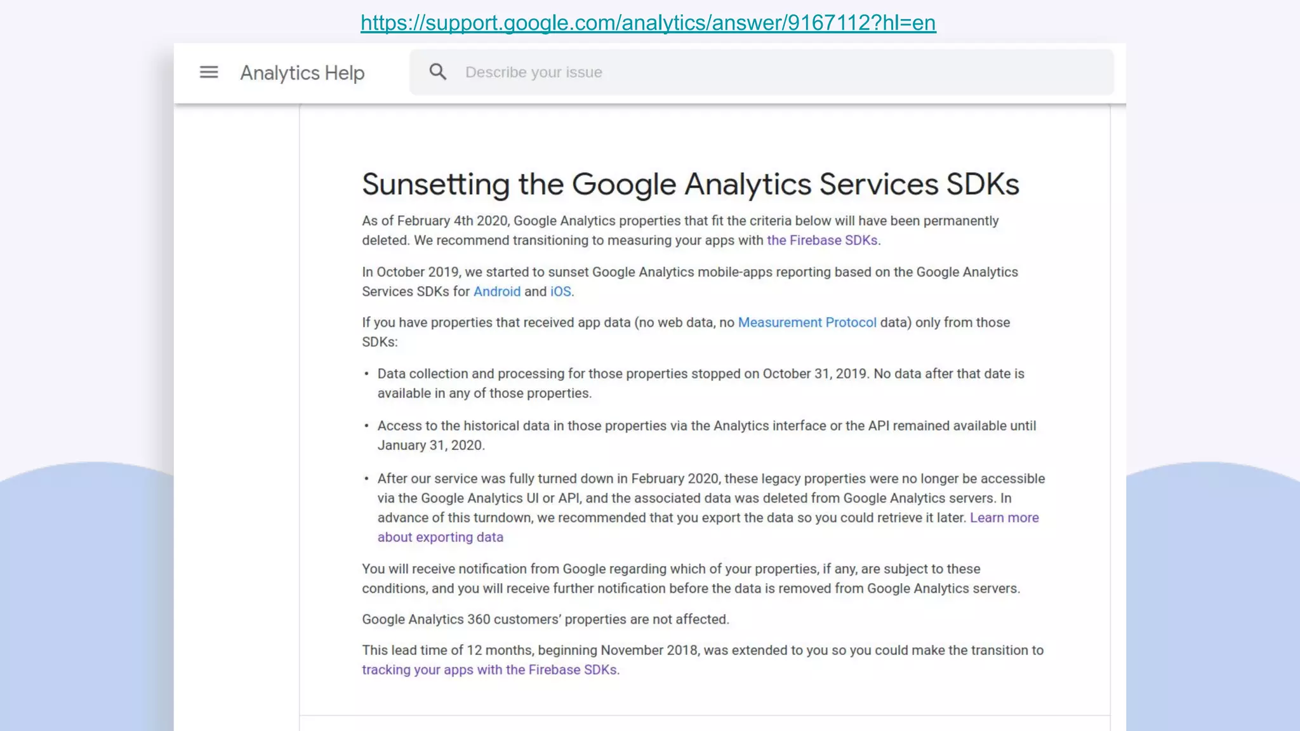Focus the 'Describe your issue' search field
1300x731 pixels.
click(x=762, y=72)
